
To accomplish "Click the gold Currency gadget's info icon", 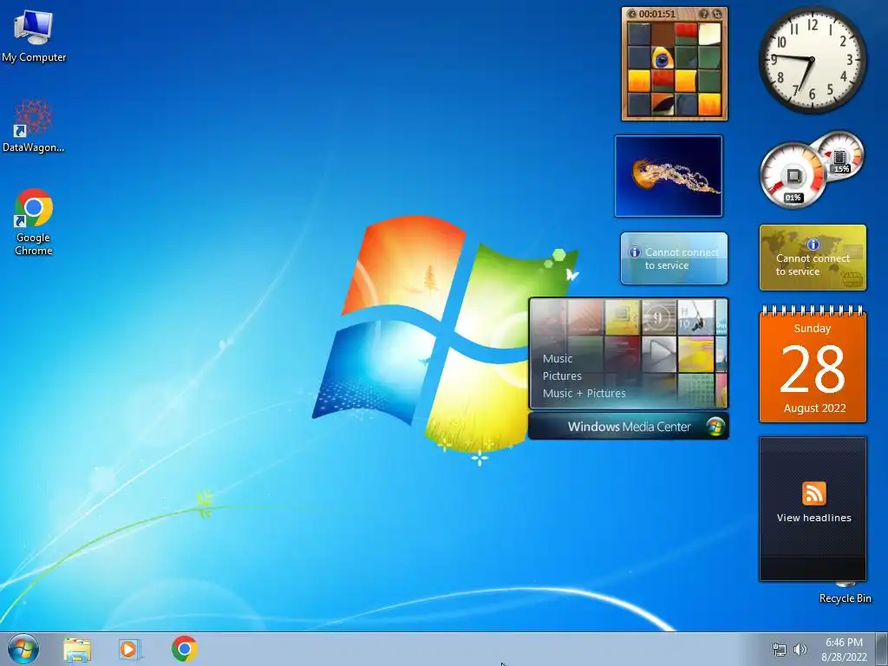I will (x=813, y=245).
